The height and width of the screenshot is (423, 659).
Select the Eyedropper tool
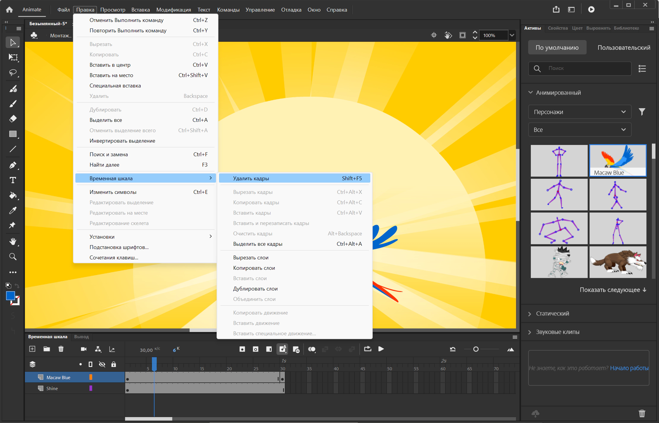coord(13,210)
